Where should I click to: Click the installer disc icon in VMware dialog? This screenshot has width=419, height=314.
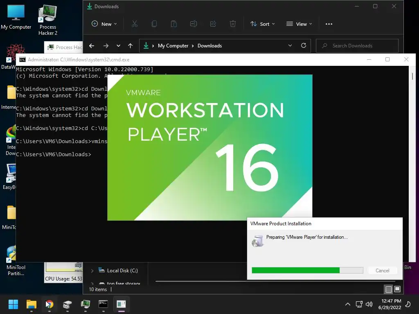click(258, 240)
